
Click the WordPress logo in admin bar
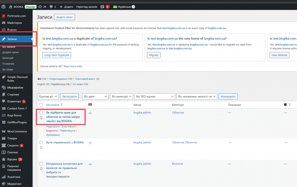pos(3,7)
